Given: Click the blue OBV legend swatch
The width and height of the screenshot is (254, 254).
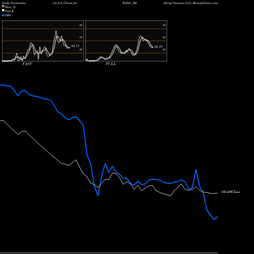Looking at the screenshot, I should coord(3,15).
